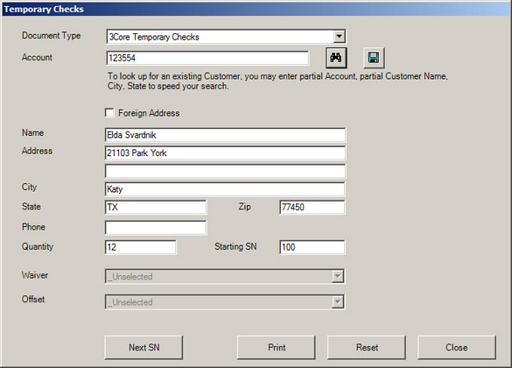Click the Zip field containing 77450
The image size is (512, 368).
[x=312, y=207]
